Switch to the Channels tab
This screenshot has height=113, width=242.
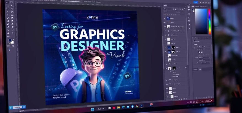[195, 69]
